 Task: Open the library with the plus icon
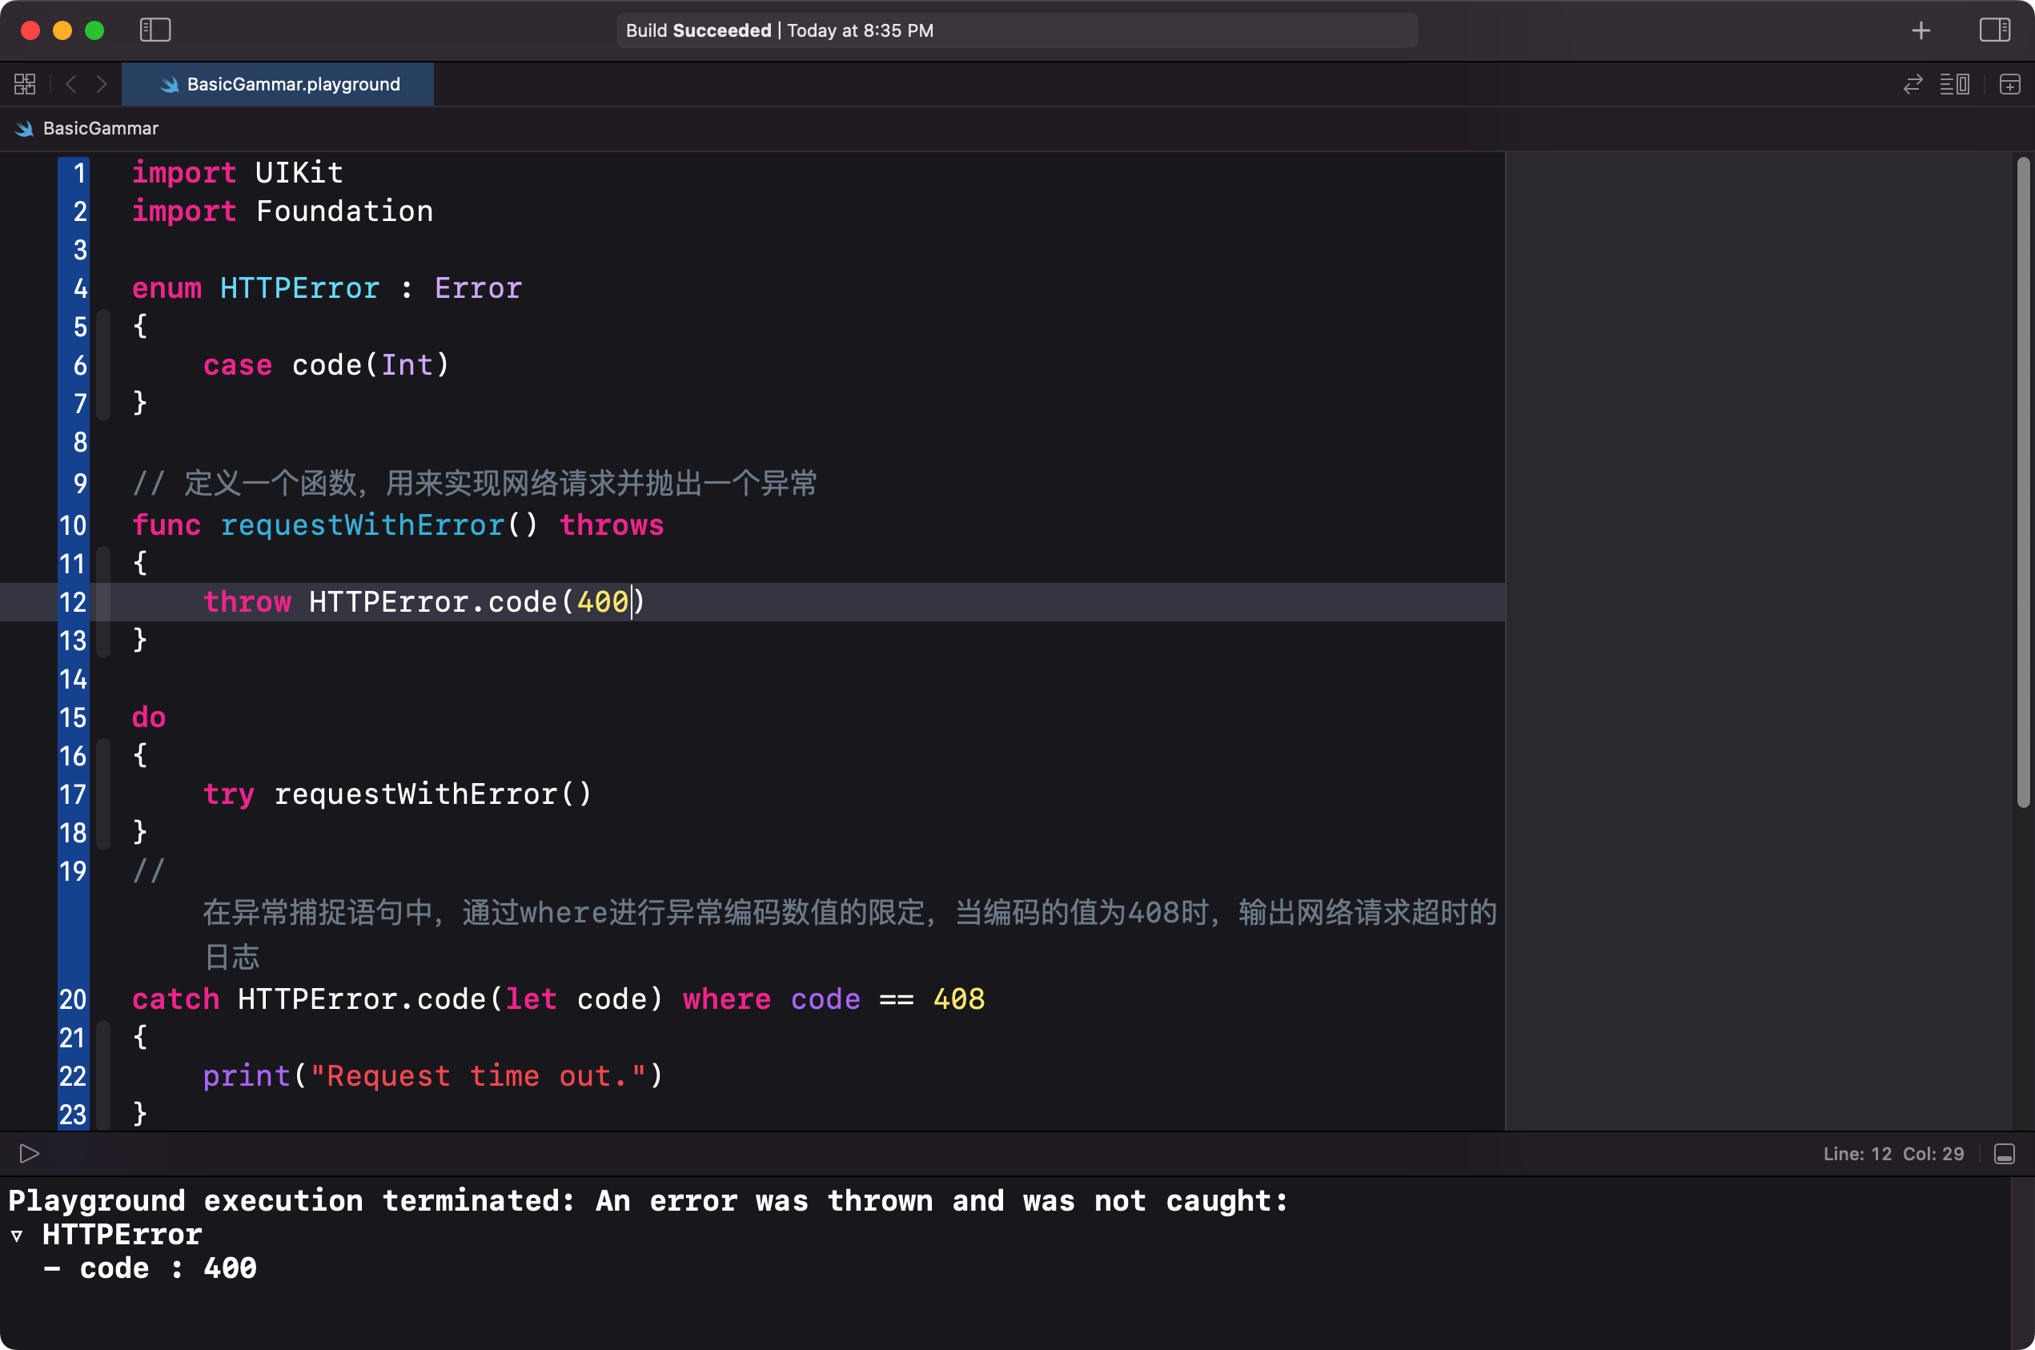[1921, 31]
